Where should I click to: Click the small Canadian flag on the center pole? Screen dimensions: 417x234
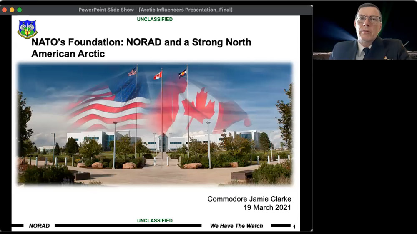pos(158,75)
